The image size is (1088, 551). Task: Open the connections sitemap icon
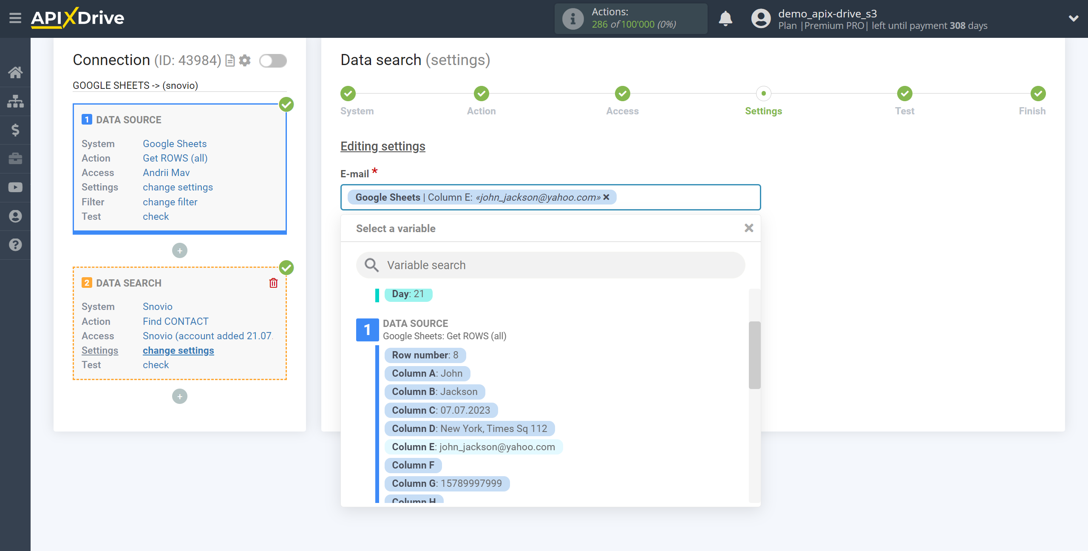point(15,101)
